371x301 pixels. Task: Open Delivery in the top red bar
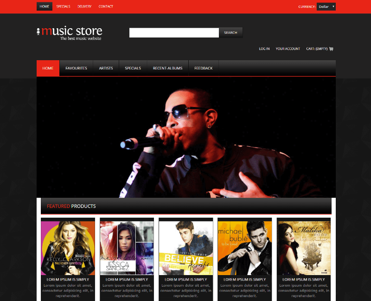click(84, 6)
